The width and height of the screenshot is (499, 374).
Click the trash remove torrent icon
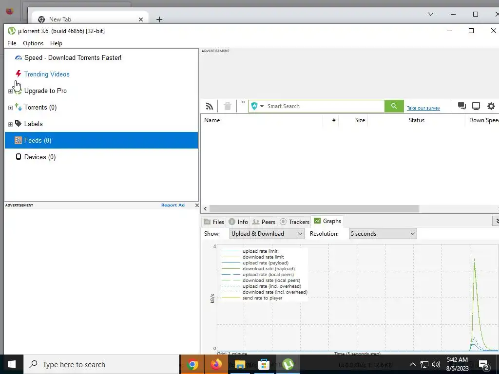(x=227, y=106)
